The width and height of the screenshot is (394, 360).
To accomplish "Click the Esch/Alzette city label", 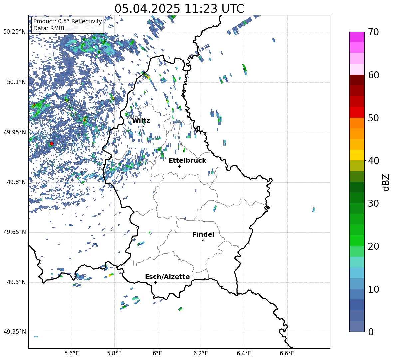I will coord(167,277).
